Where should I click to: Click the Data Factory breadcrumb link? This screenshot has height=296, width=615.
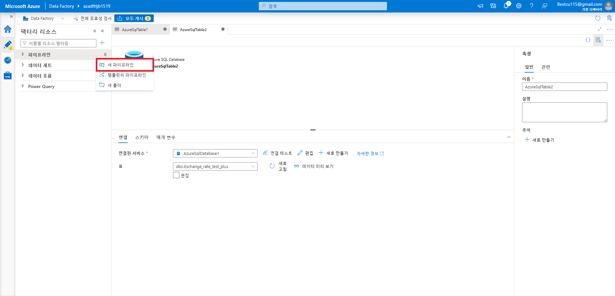[61, 6]
